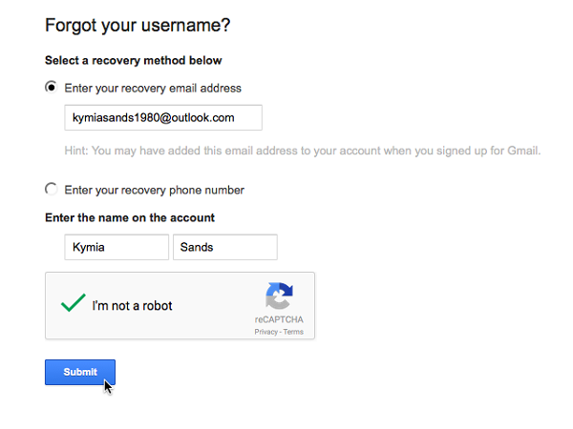
Task: Click the "Enter your recovery email address" label
Action: pyautogui.click(x=153, y=88)
